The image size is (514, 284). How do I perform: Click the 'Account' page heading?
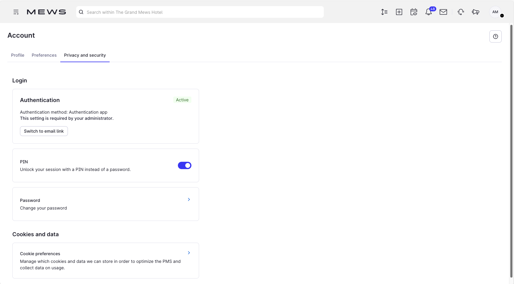pyautogui.click(x=21, y=35)
